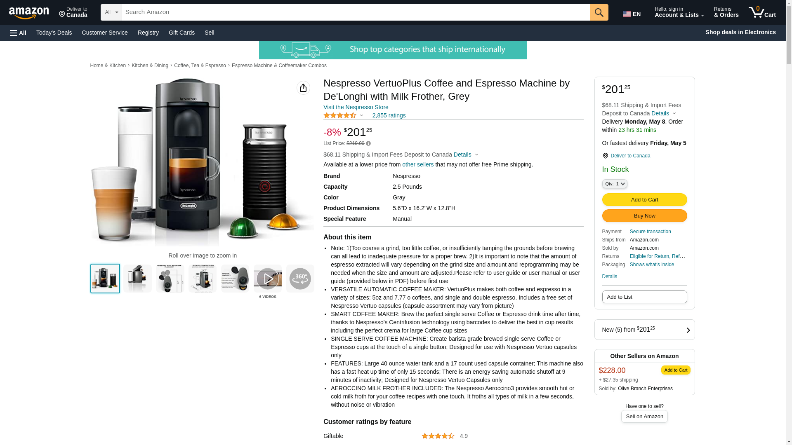
Task: Open the 360 degree view thumbnail
Action: (x=300, y=279)
